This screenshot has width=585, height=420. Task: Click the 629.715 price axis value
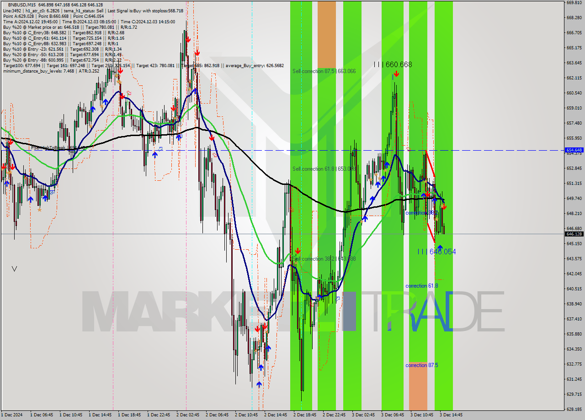(x=574, y=394)
